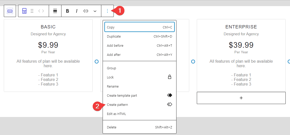Choose Create template part
The width and height of the screenshot is (290, 135).
pos(139,95)
